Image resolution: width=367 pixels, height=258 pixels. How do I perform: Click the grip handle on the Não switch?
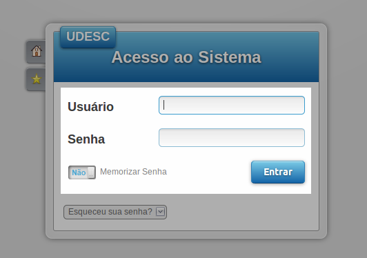coord(91,172)
